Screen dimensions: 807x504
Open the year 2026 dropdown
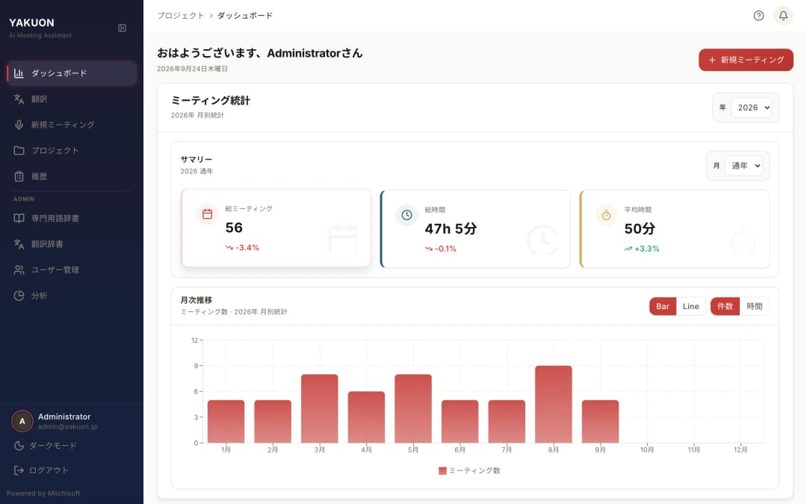click(752, 108)
